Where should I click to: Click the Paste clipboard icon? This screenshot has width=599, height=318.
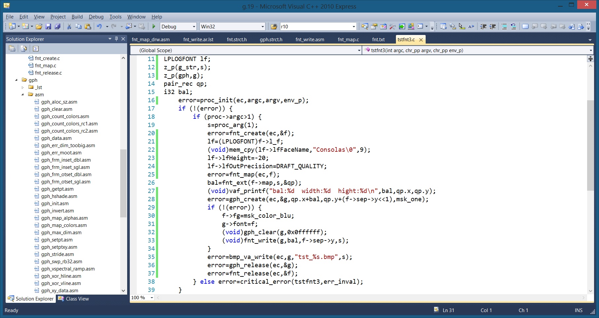pos(88,26)
